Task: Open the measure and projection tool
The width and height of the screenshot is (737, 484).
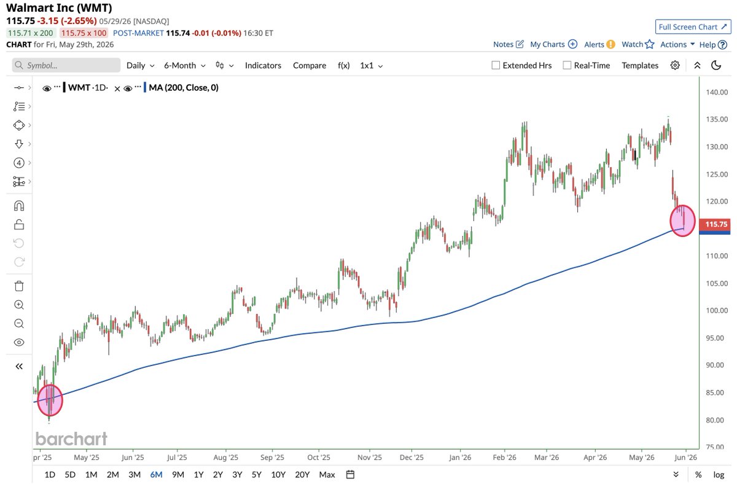Action: point(18,182)
